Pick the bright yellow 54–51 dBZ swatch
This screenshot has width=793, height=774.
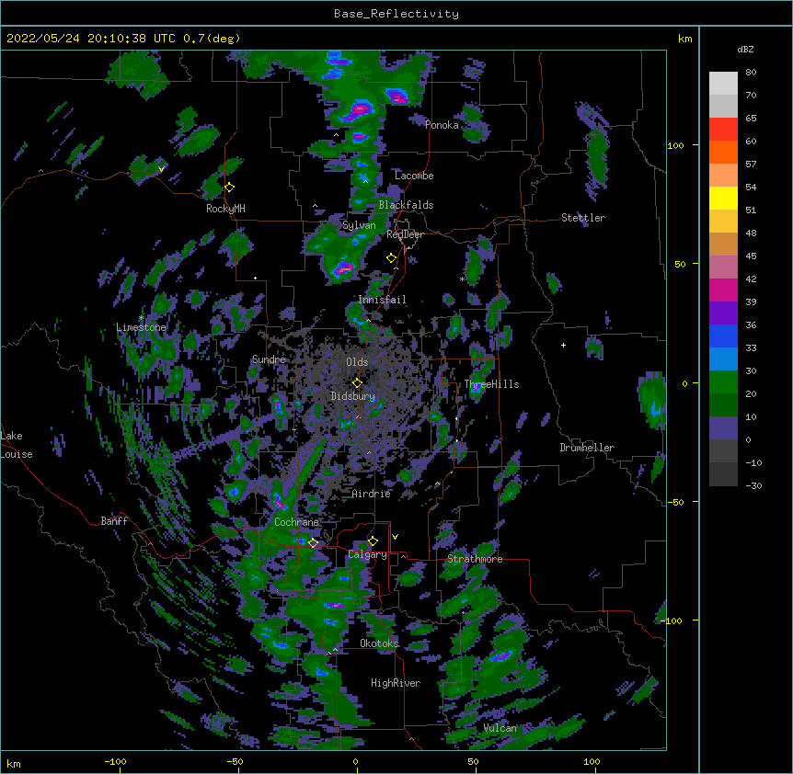tap(723, 198)
